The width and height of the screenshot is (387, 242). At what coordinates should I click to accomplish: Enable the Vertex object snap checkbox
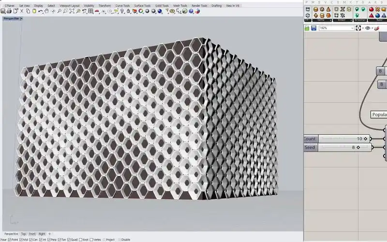click(x=91, y=240)
